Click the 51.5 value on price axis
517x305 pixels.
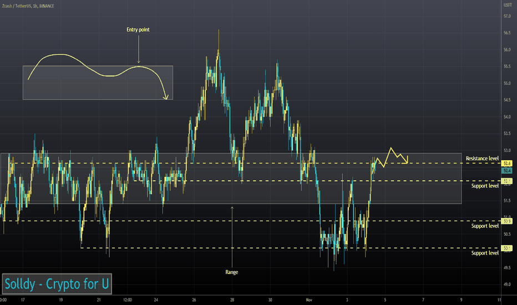[507, 201]
